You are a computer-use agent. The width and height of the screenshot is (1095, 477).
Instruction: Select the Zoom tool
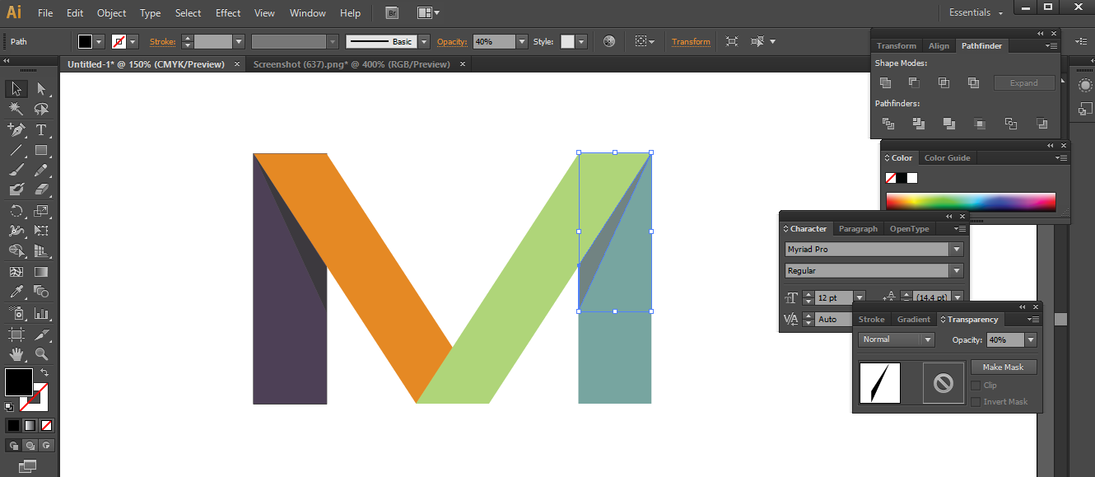click(x=40, y=354)
